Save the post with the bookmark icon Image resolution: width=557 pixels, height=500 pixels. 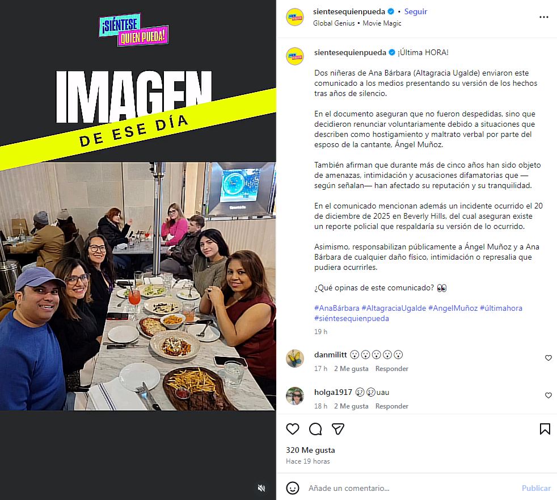(545, 429)
